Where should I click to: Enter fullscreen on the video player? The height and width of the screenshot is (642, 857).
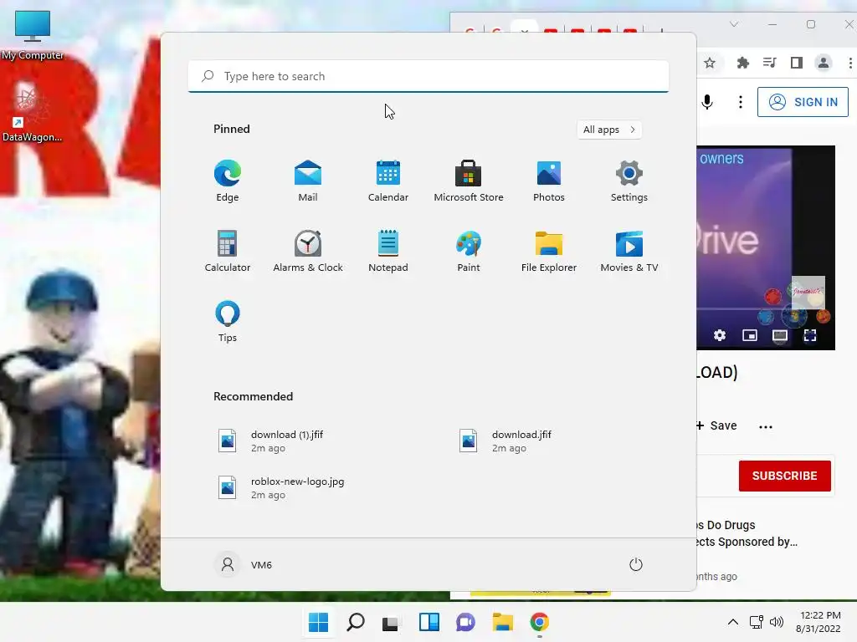pyautogui.click(x=810, y=335)
